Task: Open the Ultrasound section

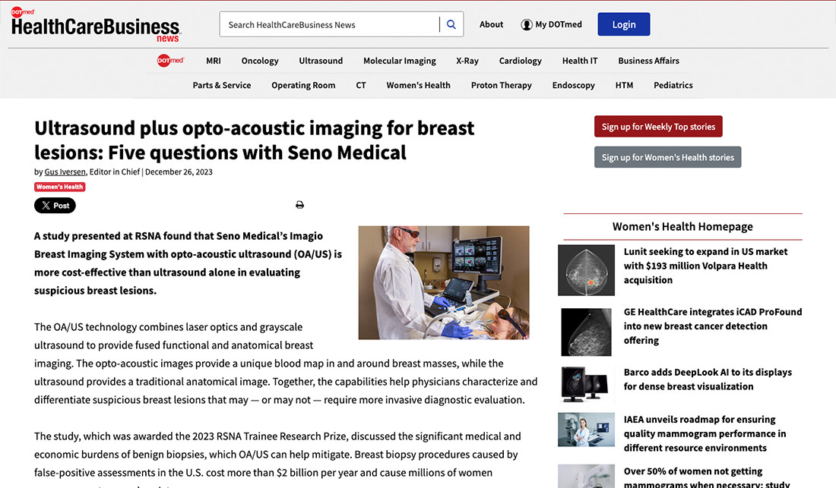Action: pos(321,61)
